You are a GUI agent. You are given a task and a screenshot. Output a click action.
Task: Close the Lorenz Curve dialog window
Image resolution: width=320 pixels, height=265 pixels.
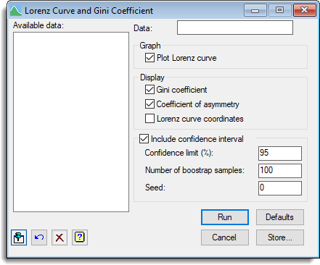coord(305,10)
